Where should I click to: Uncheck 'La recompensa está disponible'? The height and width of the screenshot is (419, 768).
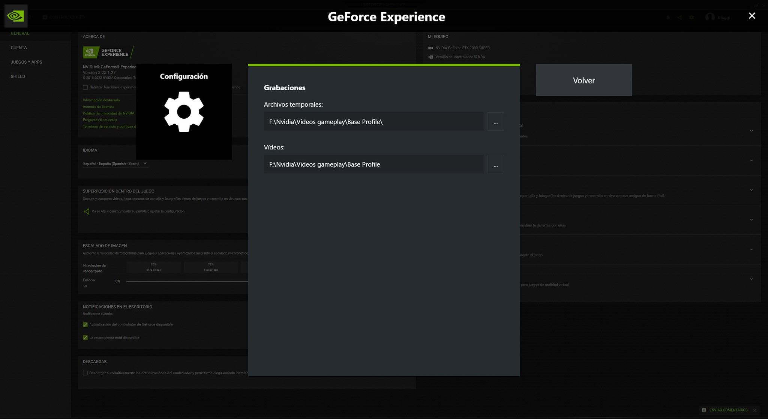tap(85, 337)
